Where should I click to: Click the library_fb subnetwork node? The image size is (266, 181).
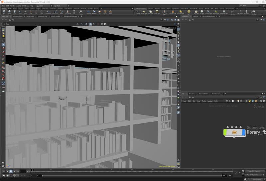[234, 132]
